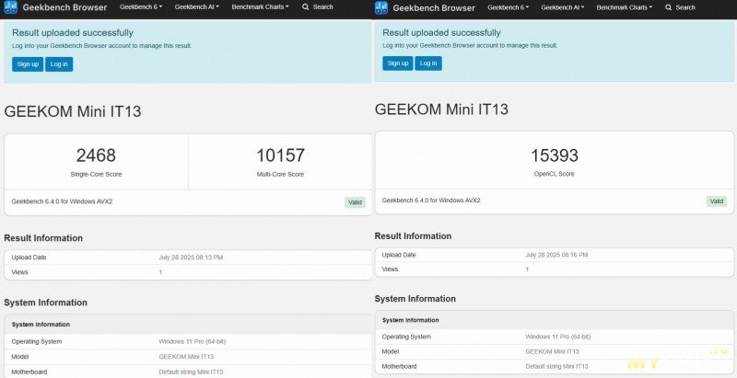This screenshot has width=737, height=378.
Task: Click the OpenCL Score label
Action: click(x=555, y=174)
